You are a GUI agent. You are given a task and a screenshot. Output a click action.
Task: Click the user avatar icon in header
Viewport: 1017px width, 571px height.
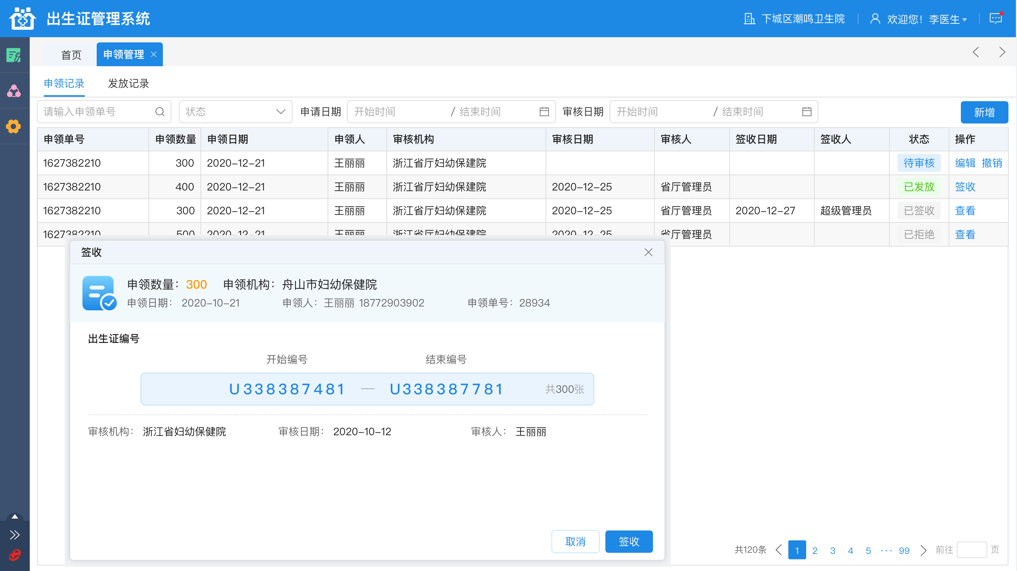tap(875, 19)
